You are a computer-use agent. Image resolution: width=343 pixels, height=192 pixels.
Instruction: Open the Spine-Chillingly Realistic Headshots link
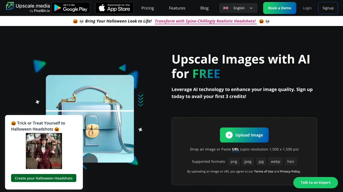[x=205, y=21]
